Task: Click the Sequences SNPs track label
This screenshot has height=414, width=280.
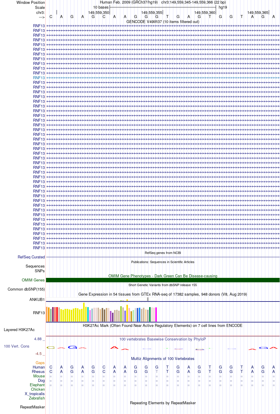Action: click(35, 268)
